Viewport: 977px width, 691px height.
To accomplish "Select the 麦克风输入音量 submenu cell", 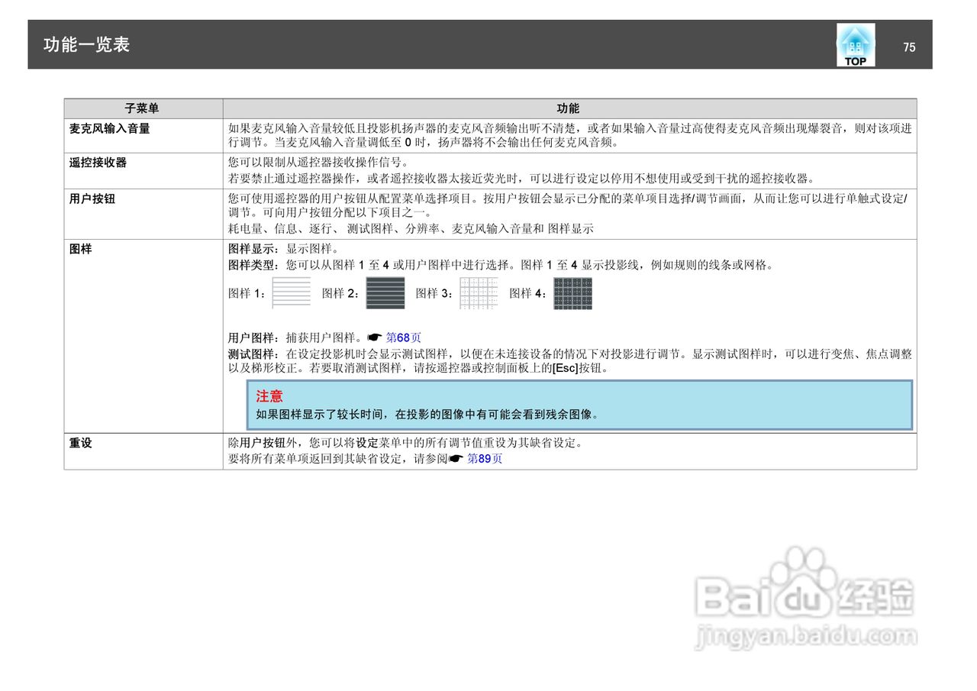I will 143,136.
